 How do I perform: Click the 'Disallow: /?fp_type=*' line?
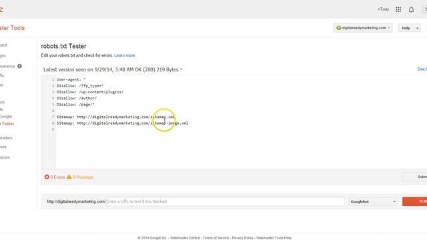tap(80, 86)
